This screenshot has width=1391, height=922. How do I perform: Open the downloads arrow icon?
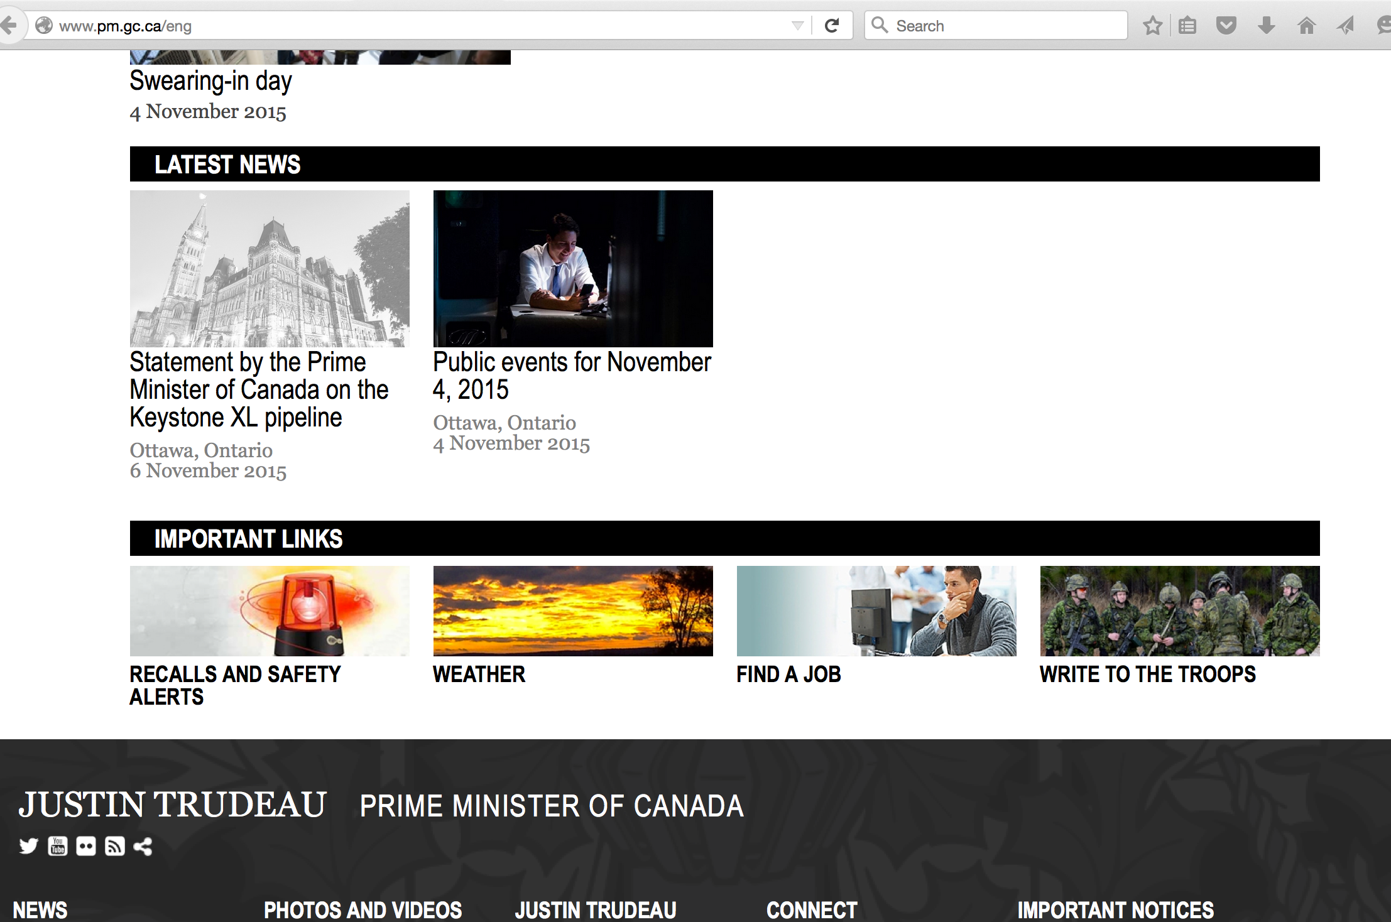tap(1267, 26)
